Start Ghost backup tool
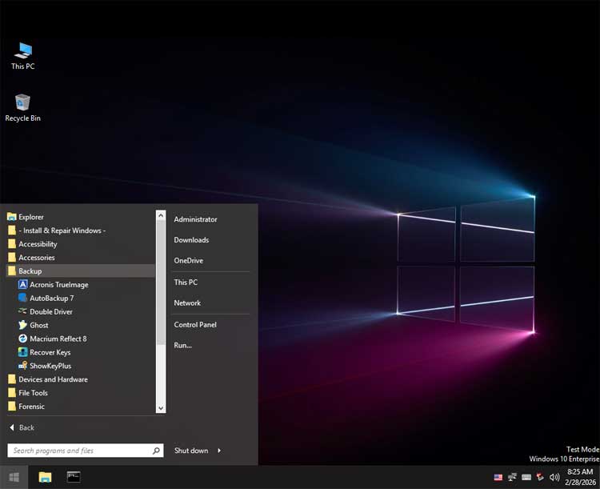 point(38,325)
